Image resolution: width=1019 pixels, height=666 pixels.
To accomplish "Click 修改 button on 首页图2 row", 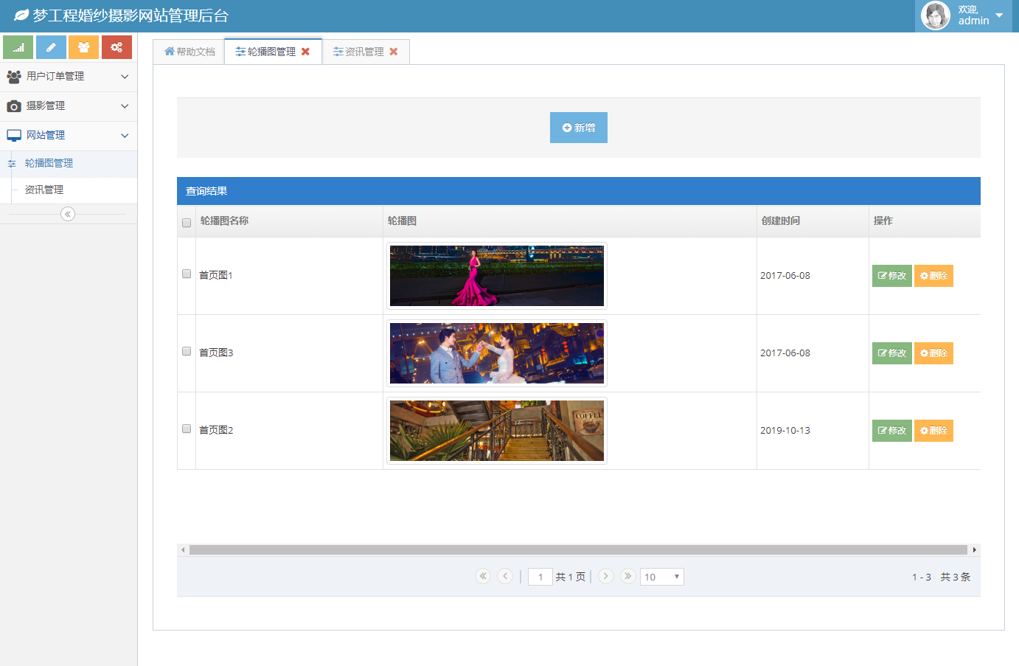I will (x=891, y=430).
